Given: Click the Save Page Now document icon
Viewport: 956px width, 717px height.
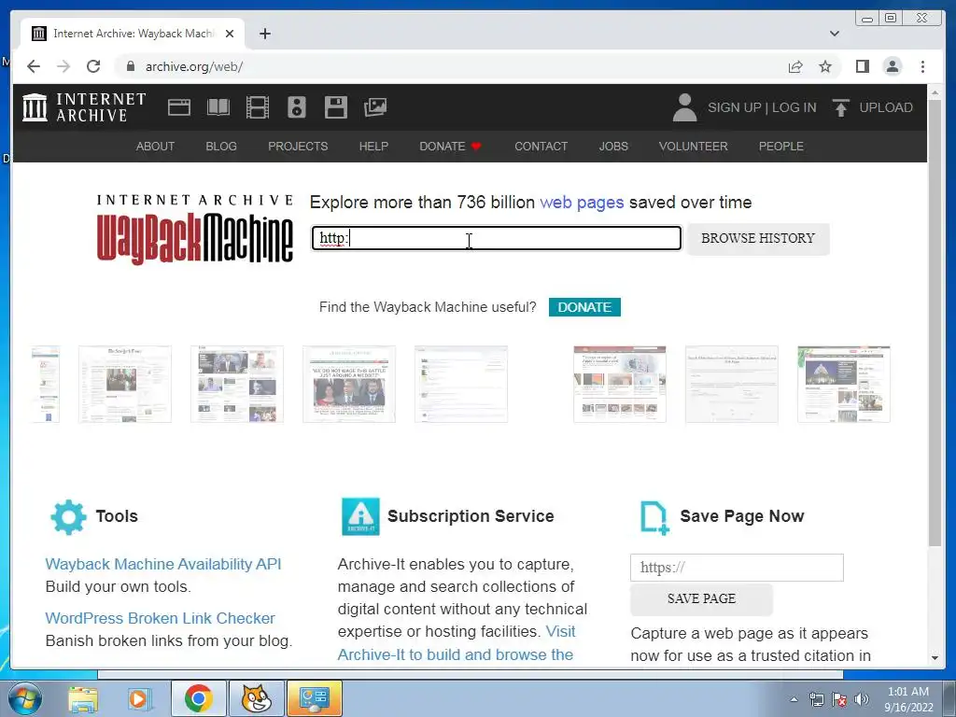Looking at the screenshot, I should 654,517.
